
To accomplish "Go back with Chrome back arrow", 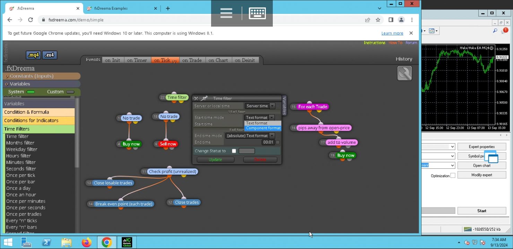I will (x=10, y=20).
